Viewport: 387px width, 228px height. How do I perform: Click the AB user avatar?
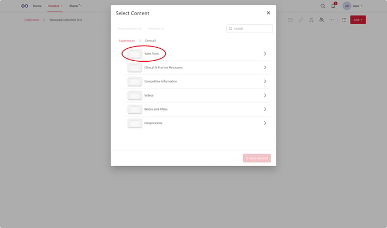(x=346, y=6)
